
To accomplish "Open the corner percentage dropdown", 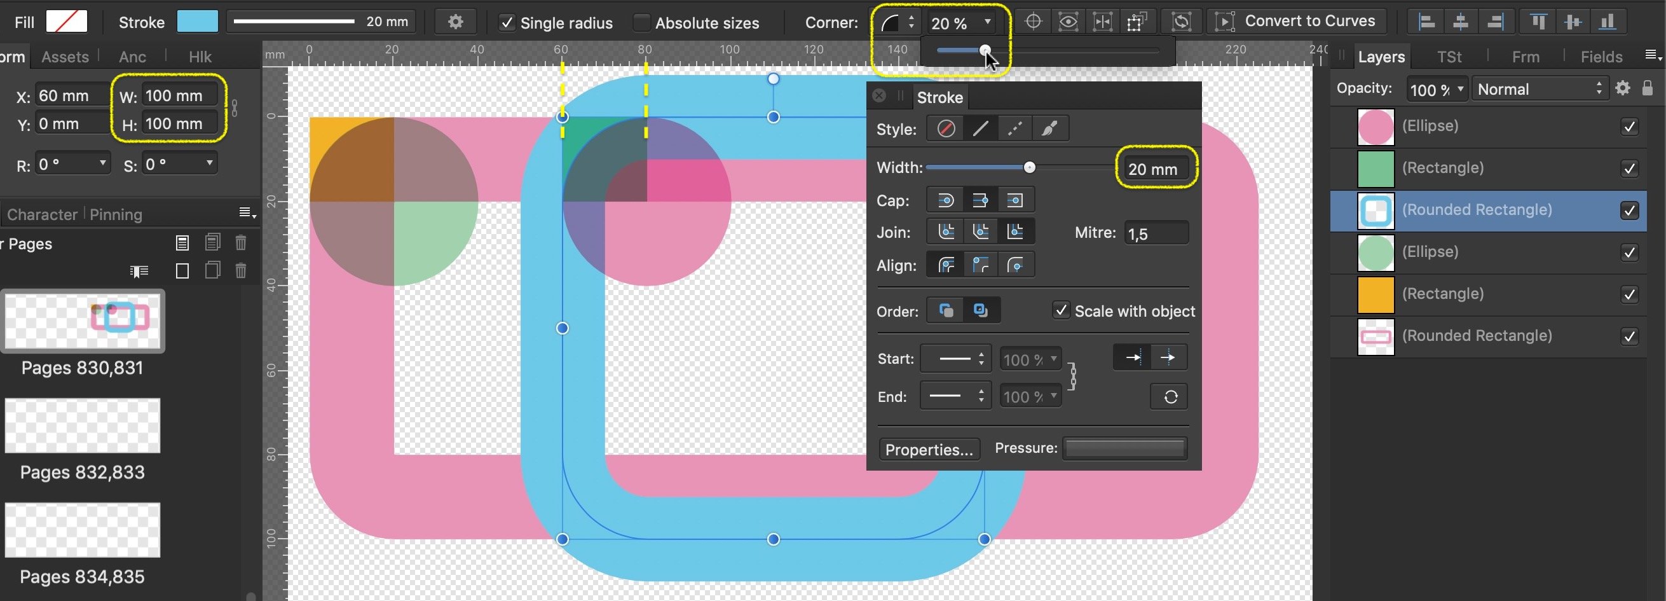I will [987, 22].
